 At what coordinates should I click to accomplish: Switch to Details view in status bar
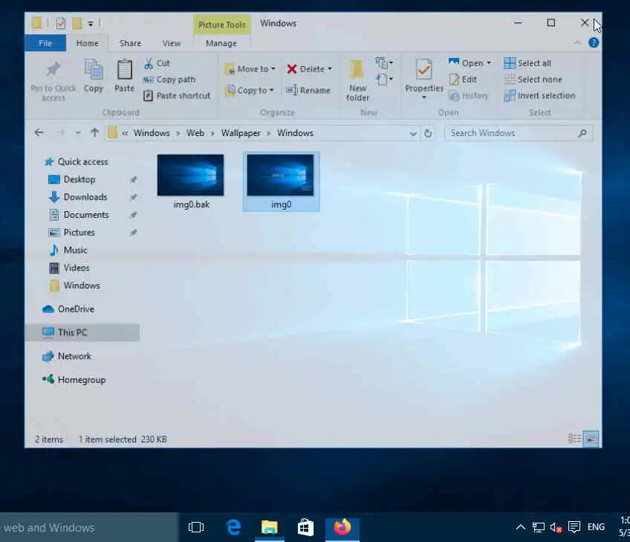574,439
